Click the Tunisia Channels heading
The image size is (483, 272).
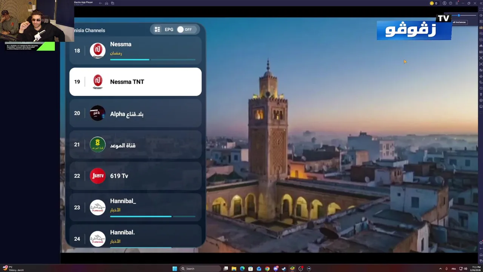point(89,30)
